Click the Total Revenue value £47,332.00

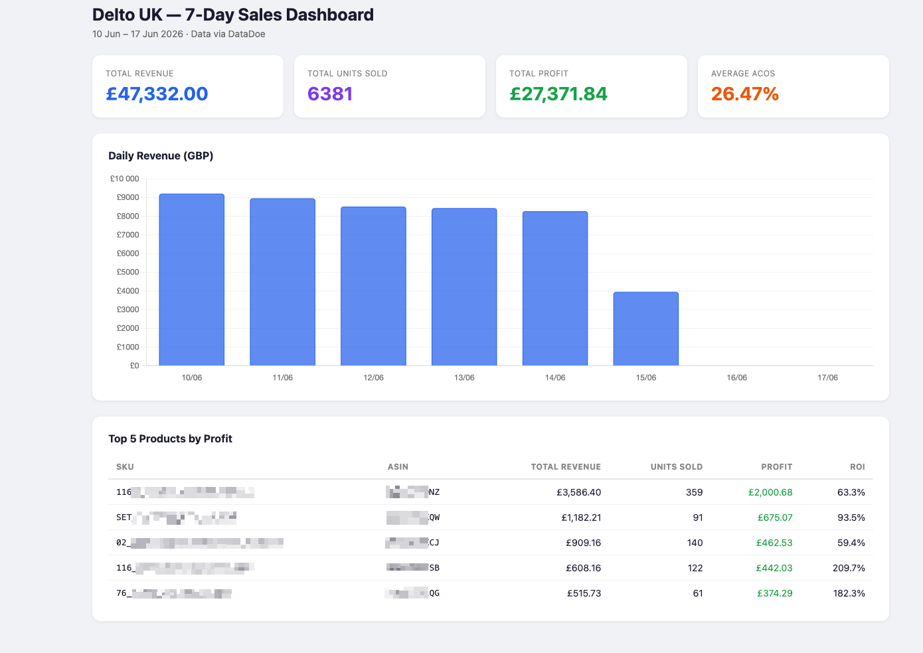click(x=157, y=94)
